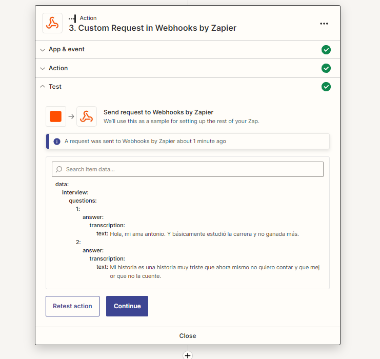The width and height of the screenshot is (380, 359).
Task: Select the 'interview:' key row
Action: (75, 192)
